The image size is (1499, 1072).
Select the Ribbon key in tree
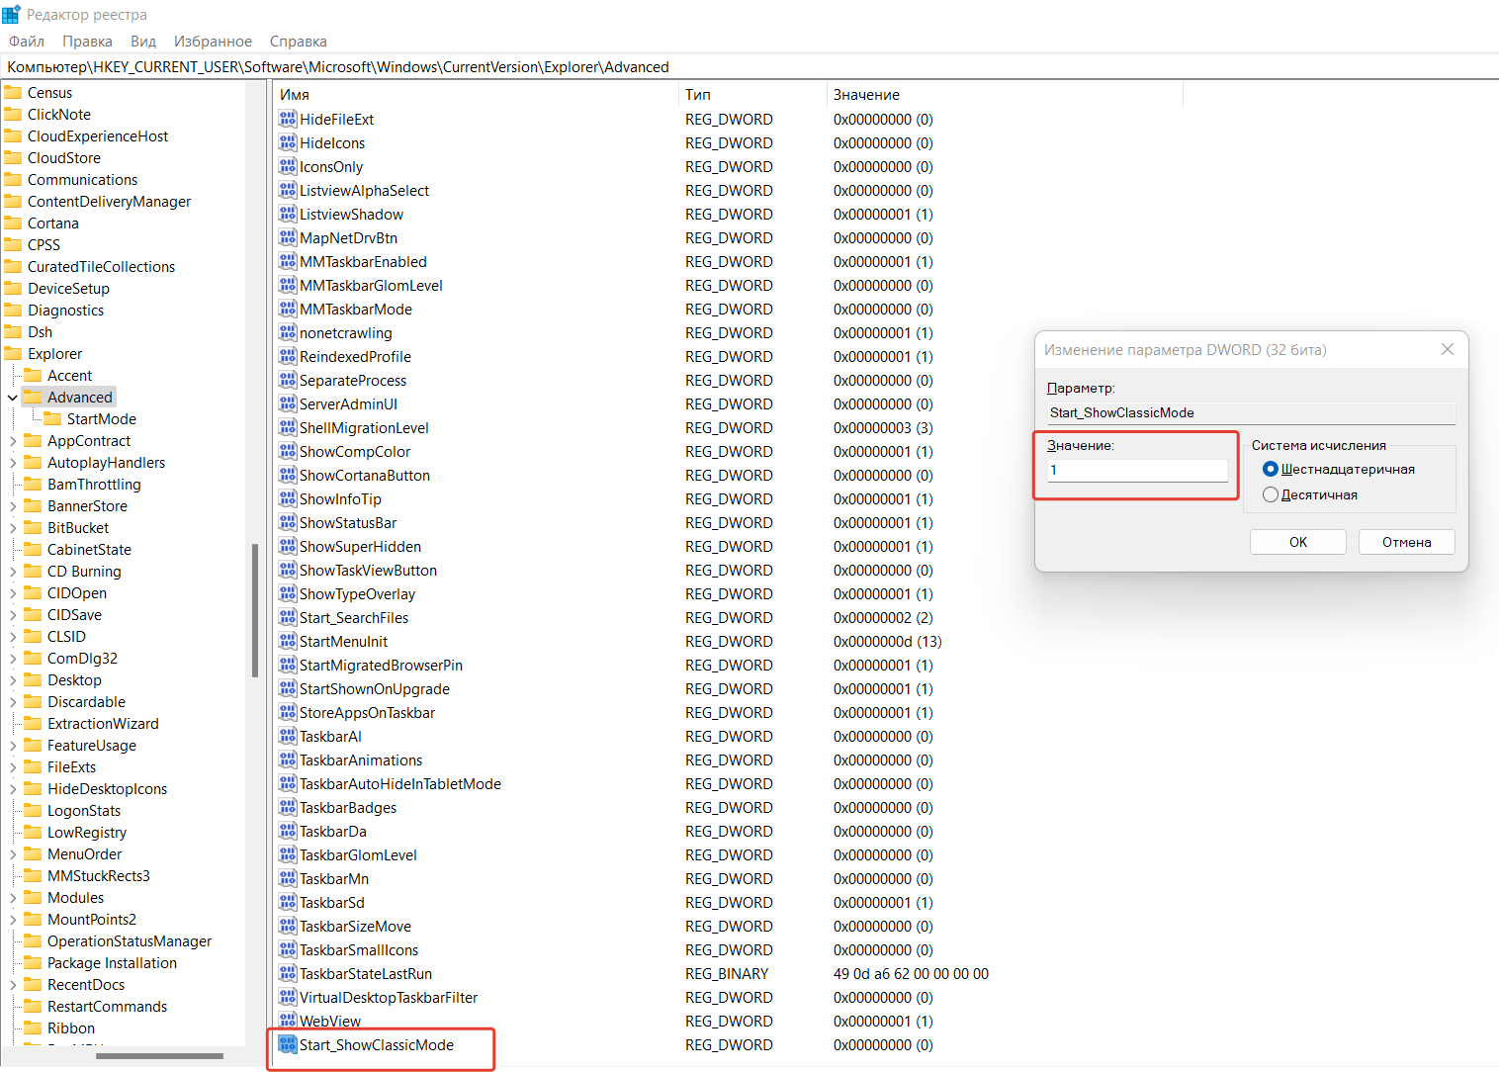71,1027
